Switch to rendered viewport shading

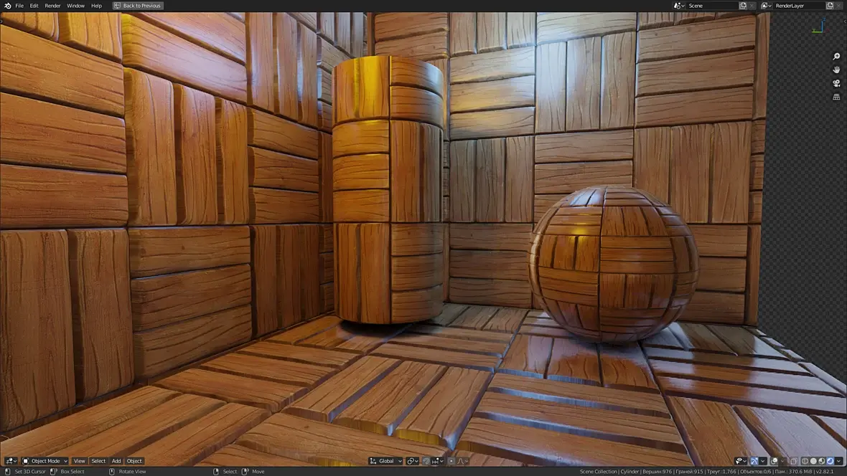pyautogui.click(x=830, y=461)
